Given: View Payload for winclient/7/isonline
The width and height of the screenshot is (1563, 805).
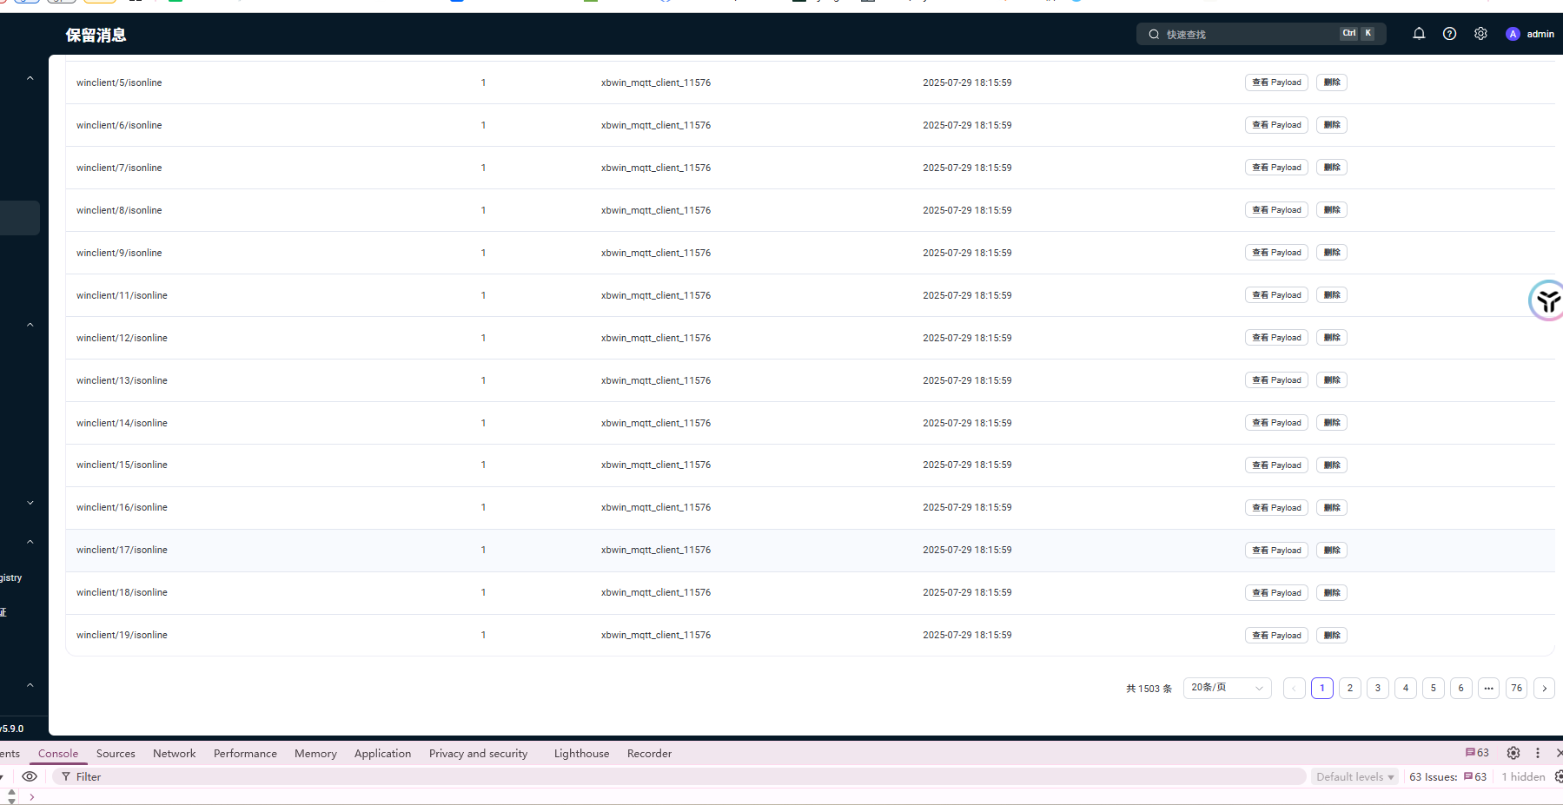Looking at the screenshot, I should coord(1276,168).
